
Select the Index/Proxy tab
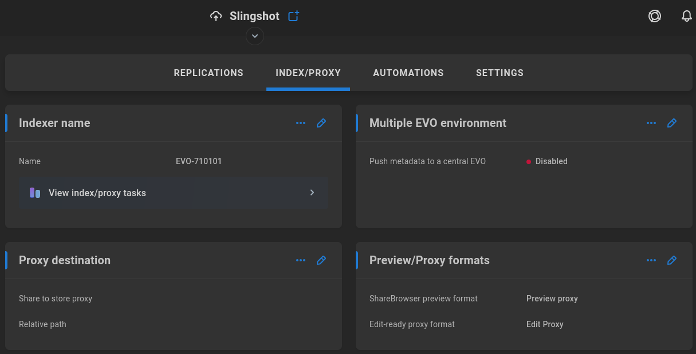click(x=308, y=73)
